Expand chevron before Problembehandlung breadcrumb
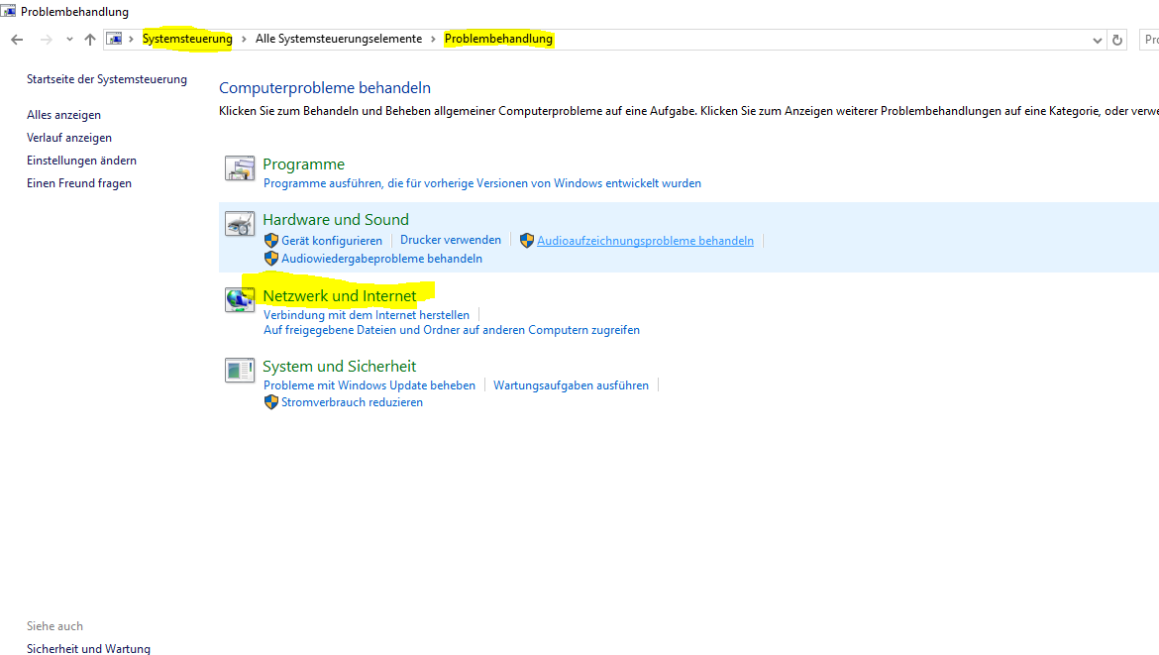 [x=433, y=40]
